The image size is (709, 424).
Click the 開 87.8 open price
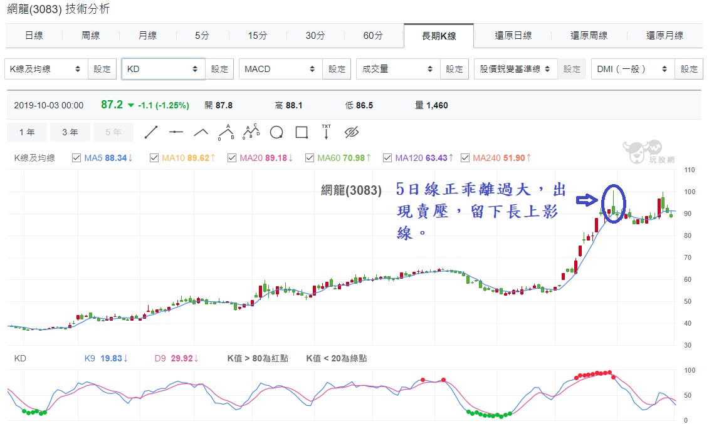218,106
